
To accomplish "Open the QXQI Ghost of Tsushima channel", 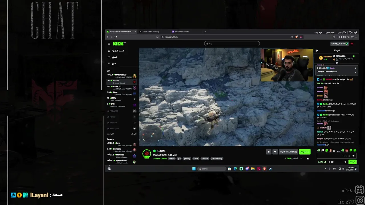I will (122, 105).
